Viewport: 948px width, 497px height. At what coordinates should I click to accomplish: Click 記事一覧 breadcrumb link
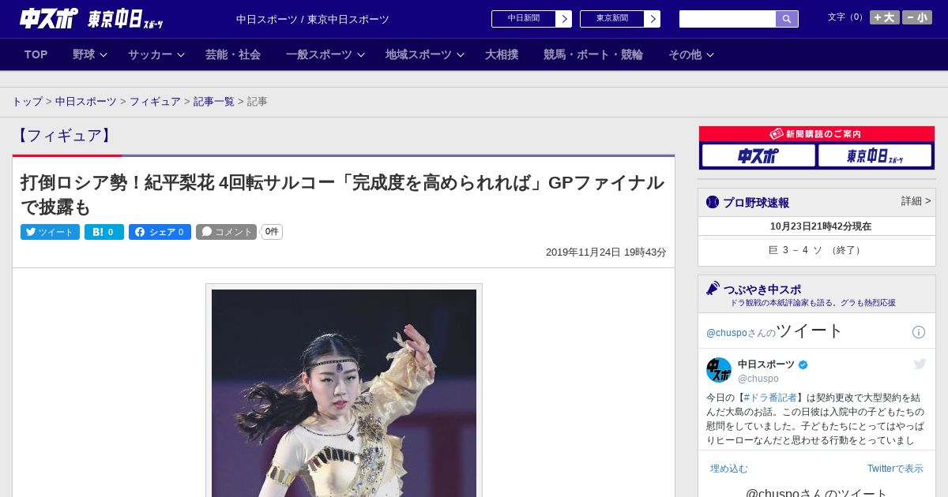pyautogui.click(x=214, y=102)
